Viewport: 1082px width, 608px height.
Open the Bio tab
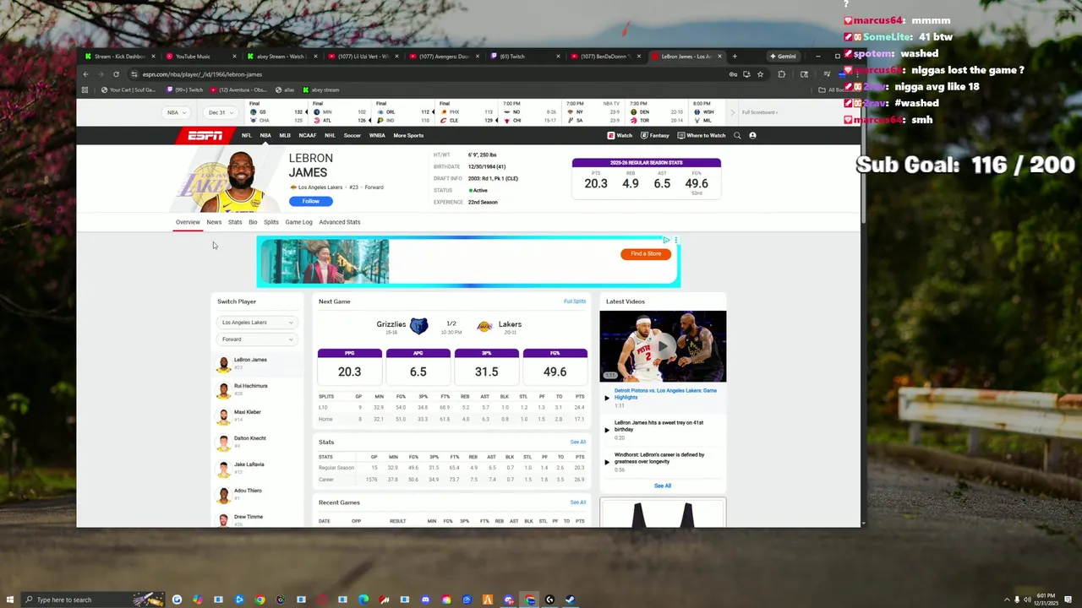pyautogui.click(x=253, y=222)
